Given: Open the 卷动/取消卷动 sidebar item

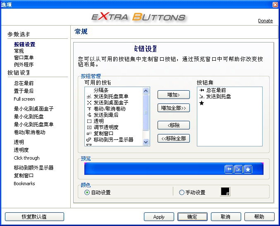Looking at the screenshot, I should pos(30,132).
